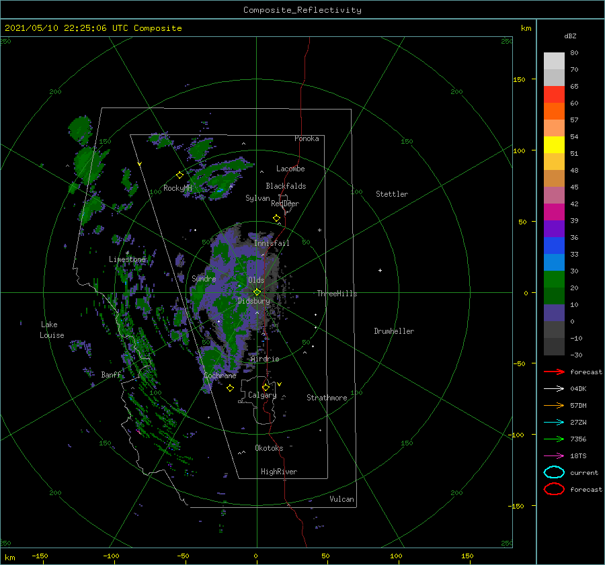Click the yellow diamond marker near RockyMH

179,175
